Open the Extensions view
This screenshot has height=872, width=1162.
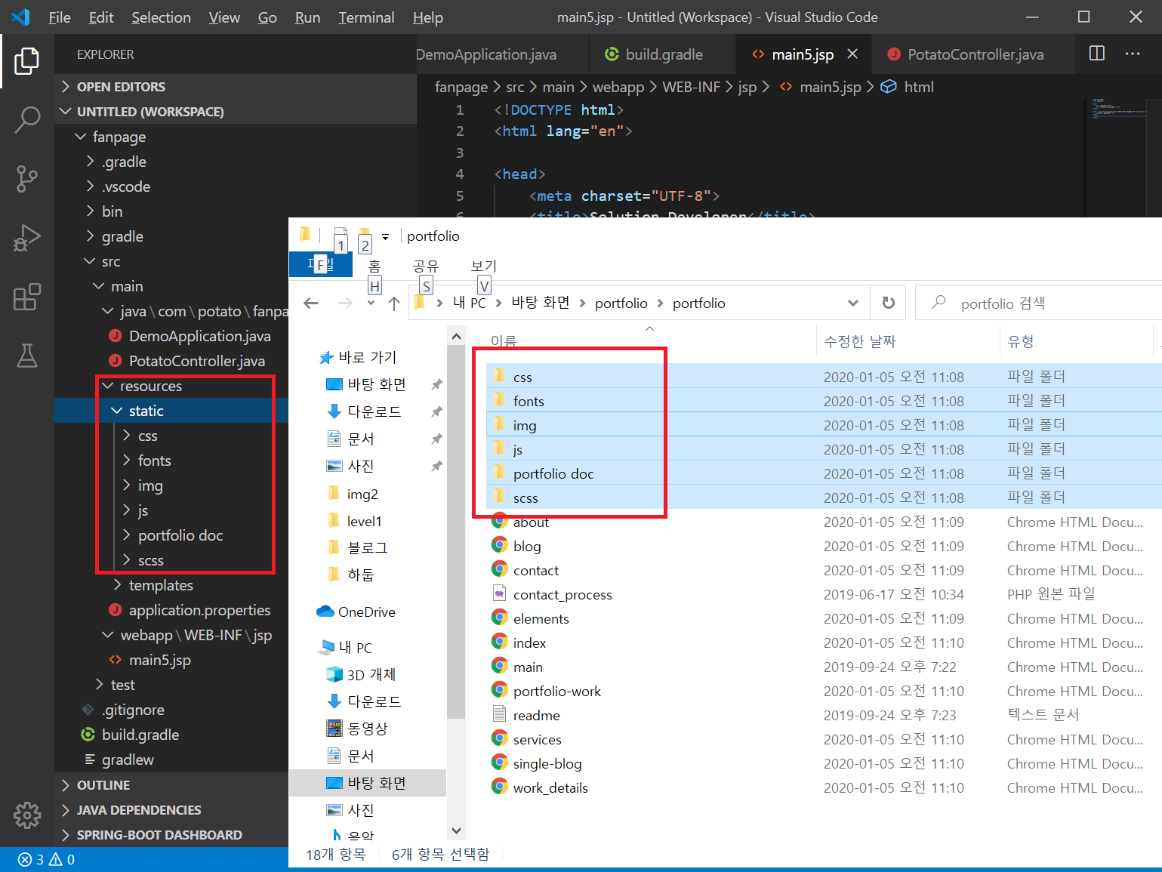26,297
